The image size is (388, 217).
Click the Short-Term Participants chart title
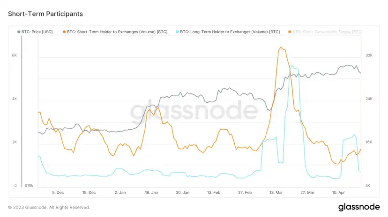[45, 14]
